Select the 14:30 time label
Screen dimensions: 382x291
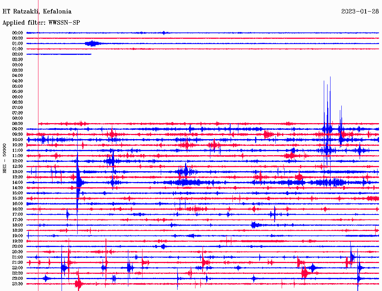coord(18,188)
